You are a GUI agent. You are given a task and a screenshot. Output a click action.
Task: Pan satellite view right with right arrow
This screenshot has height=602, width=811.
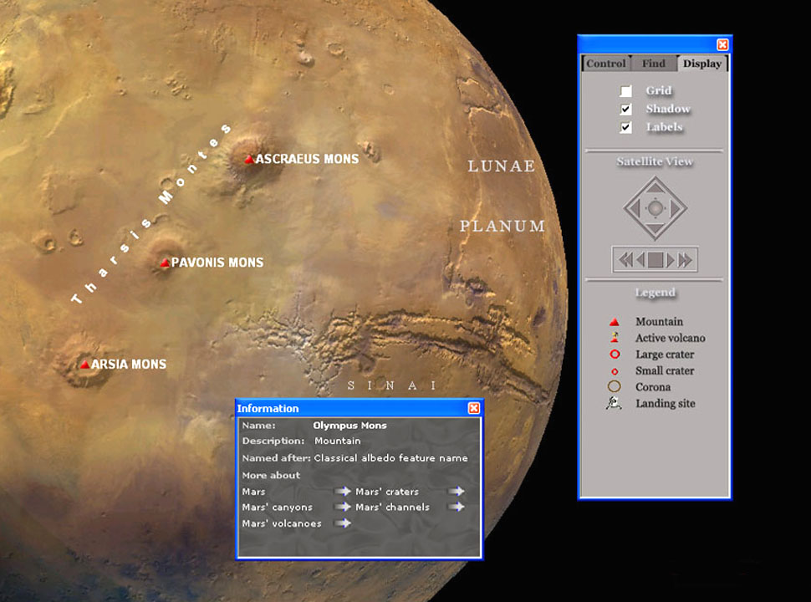(x=676, y=208)
